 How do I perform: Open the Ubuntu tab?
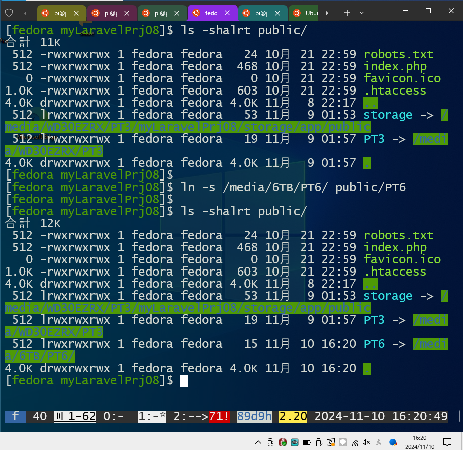click(x=304, y=13)
